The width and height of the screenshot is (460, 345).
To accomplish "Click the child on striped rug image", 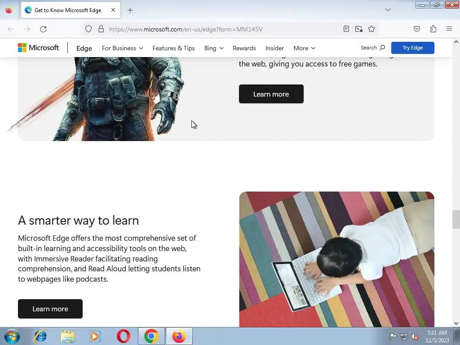I will pyautogui.click(x=337, y=259).
